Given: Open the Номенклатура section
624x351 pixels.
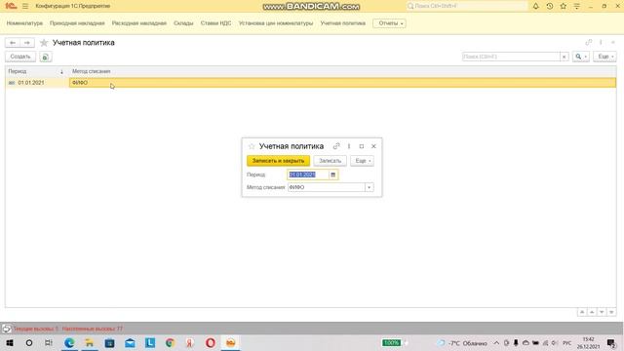Looking at the screenshot, I should 24,23.
